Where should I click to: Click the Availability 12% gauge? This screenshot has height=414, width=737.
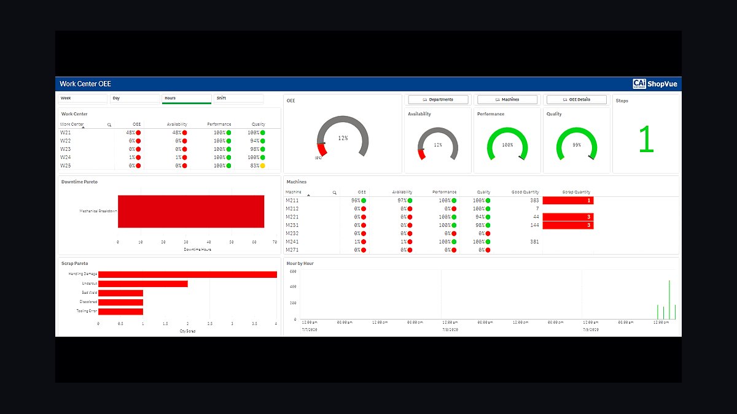[x=438, y=145]
